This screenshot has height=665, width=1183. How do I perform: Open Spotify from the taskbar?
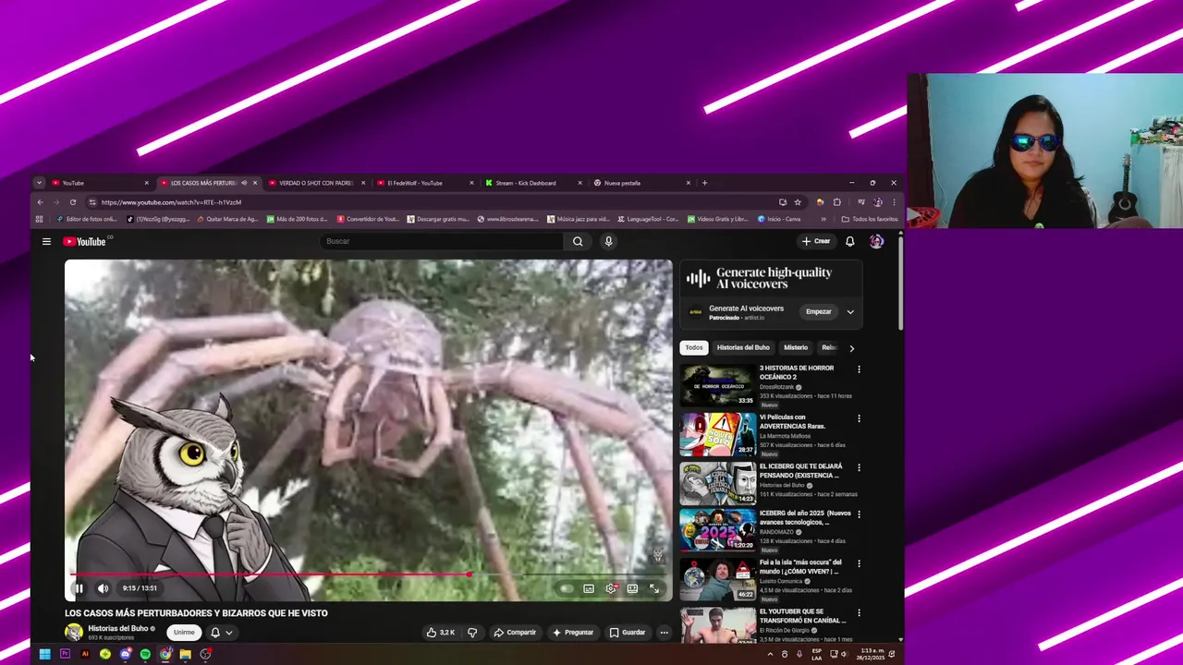point(145,654)
